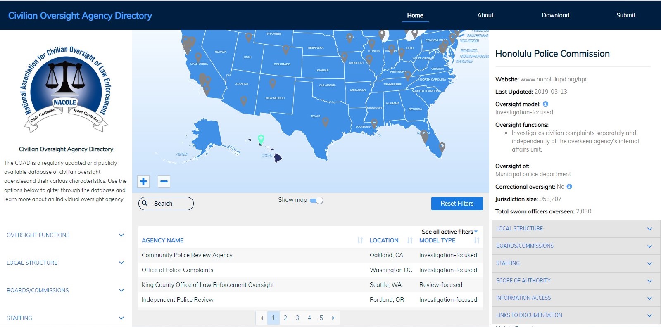Zoom in the map with plus button
Image resolution: width=661 pixels, height=327 pixels.
(x=143, y=181)
